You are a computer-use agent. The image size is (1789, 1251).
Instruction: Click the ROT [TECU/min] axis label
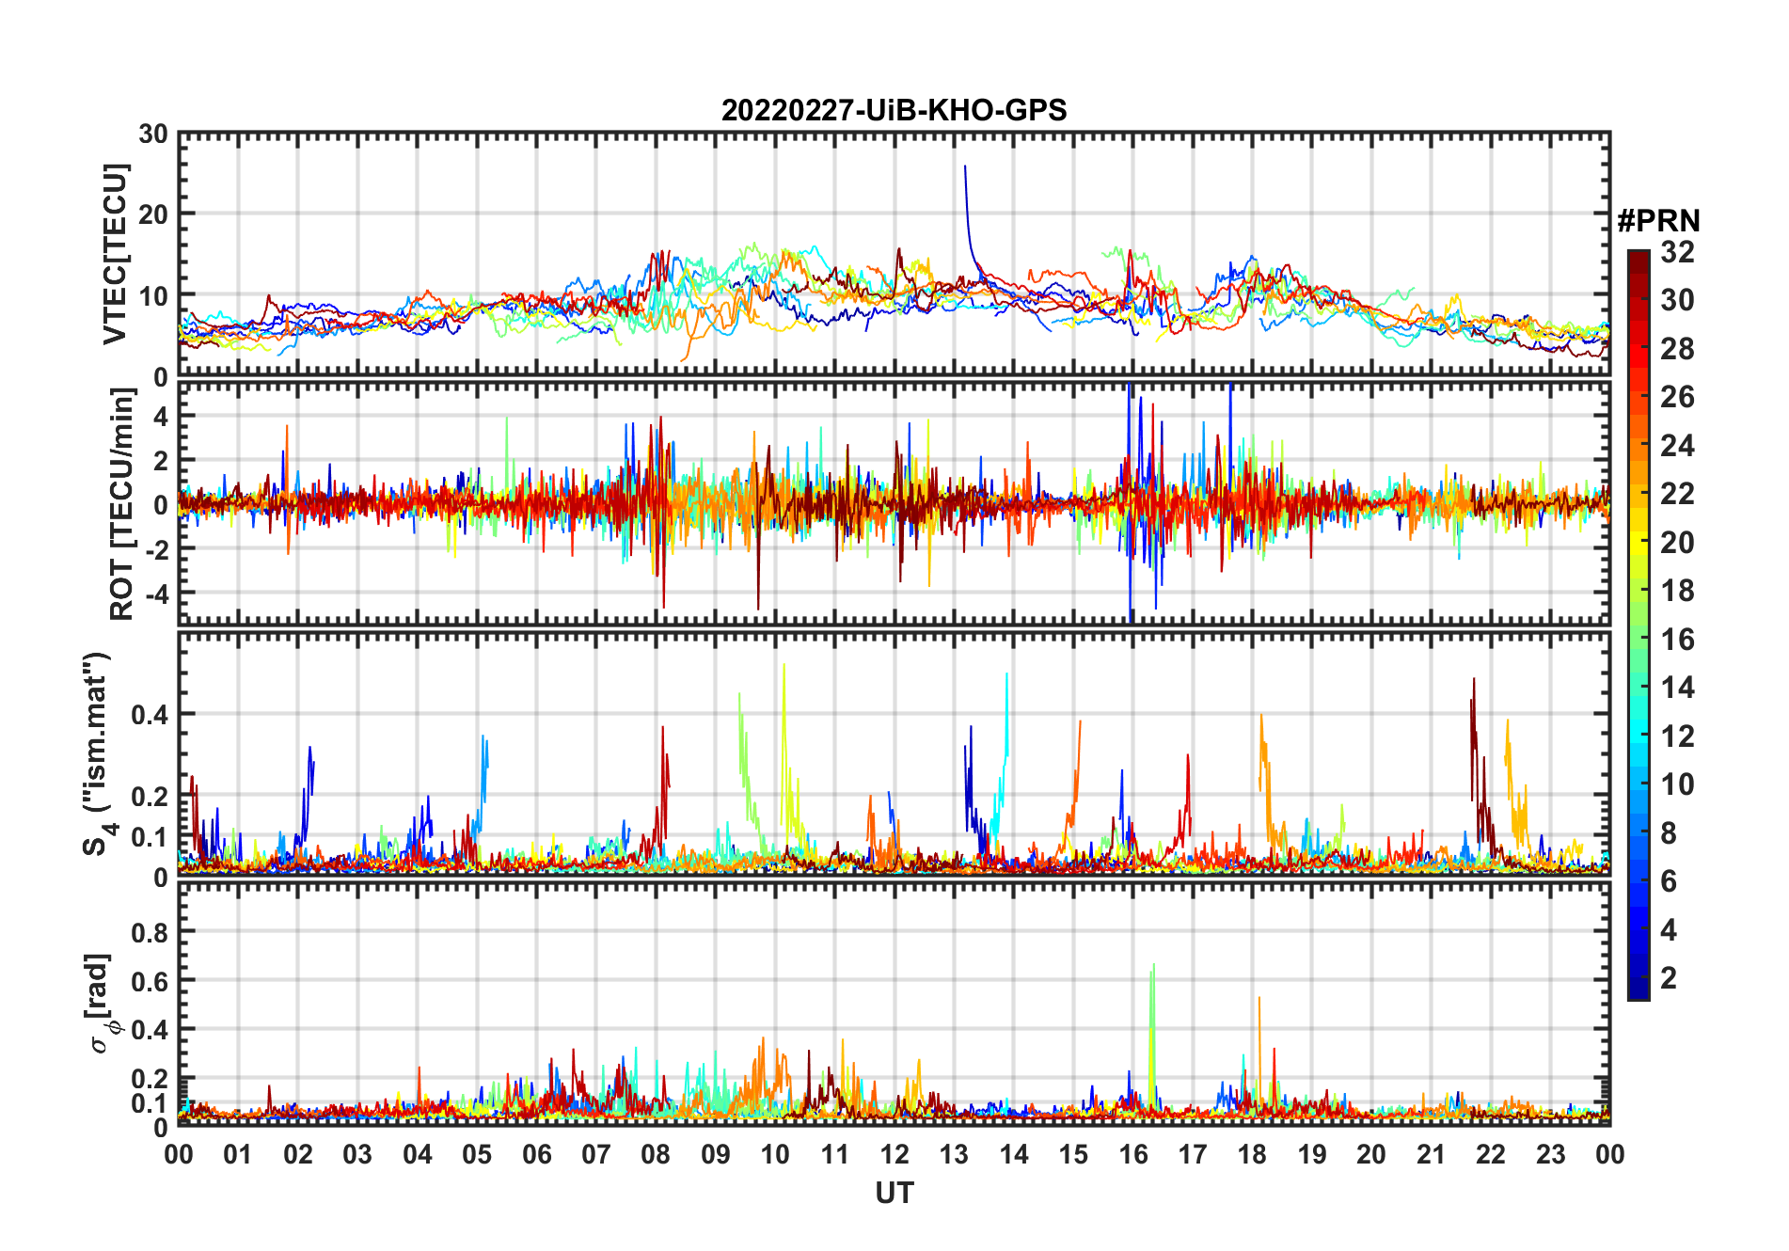point(121,503)
